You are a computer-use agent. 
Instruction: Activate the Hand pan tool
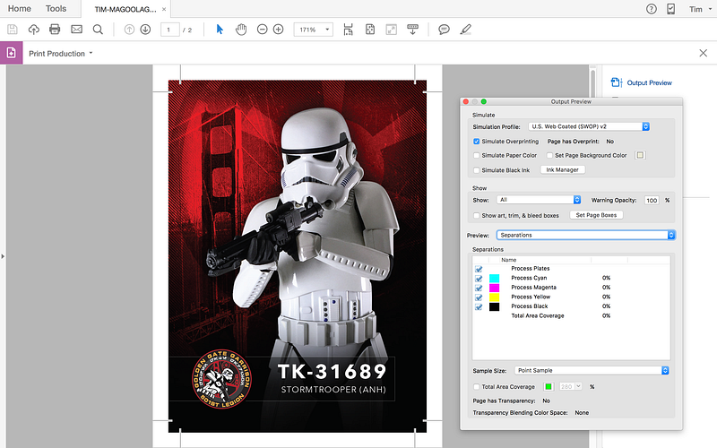point(241,30)
